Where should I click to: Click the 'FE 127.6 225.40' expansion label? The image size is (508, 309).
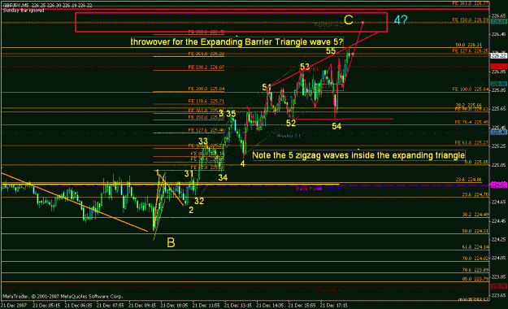(206, 130)
